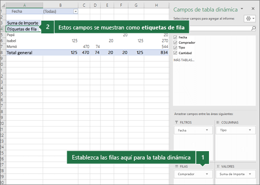Select the Papá row label

coord(25,35)
